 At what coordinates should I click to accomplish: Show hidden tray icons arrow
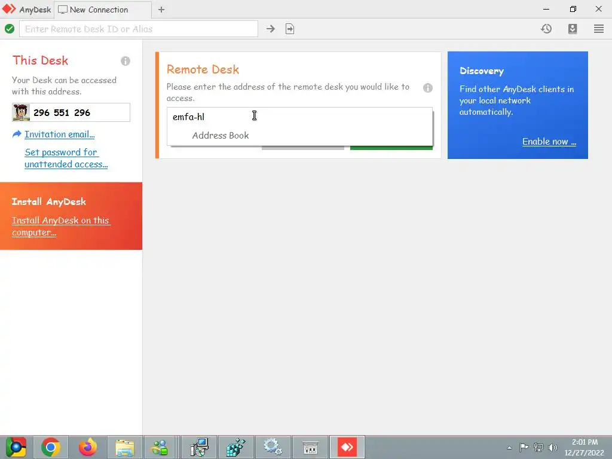[x=509, y=447]
